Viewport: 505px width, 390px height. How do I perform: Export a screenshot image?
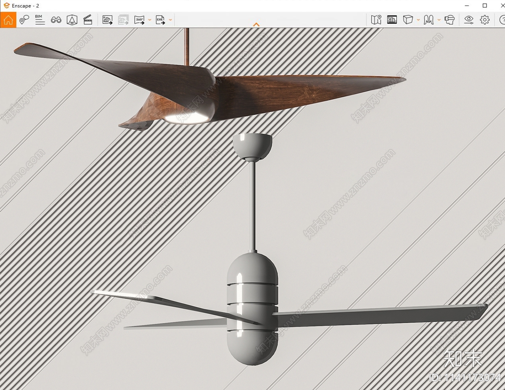(107, 20)
